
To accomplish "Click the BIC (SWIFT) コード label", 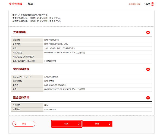I will (22, 77).
